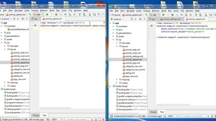
Task: Click the Sync Gradle icon in the Code window
Action: click(196, 15)
